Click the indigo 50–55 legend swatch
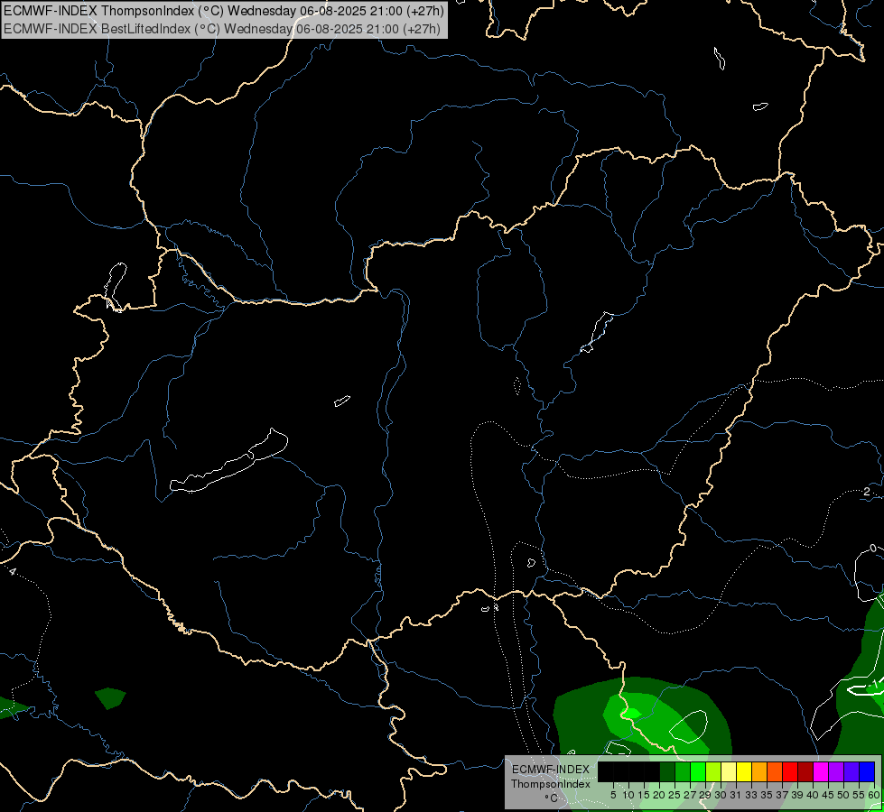The height and width of the screenshot is (812, 884). pos(851,771)
